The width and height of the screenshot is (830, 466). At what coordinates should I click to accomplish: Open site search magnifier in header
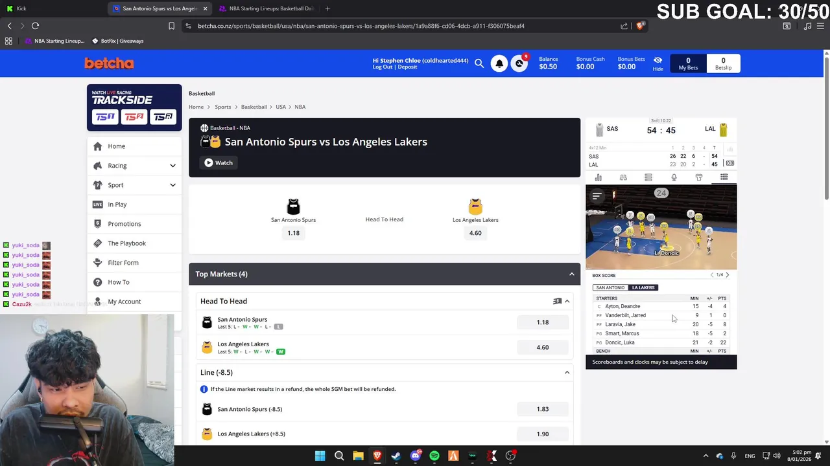479,63
